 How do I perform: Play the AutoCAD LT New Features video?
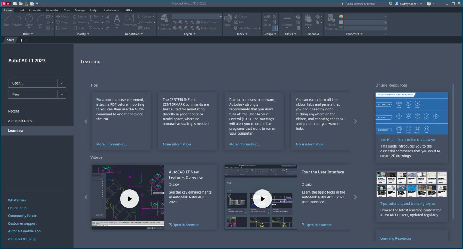[129, 198]
